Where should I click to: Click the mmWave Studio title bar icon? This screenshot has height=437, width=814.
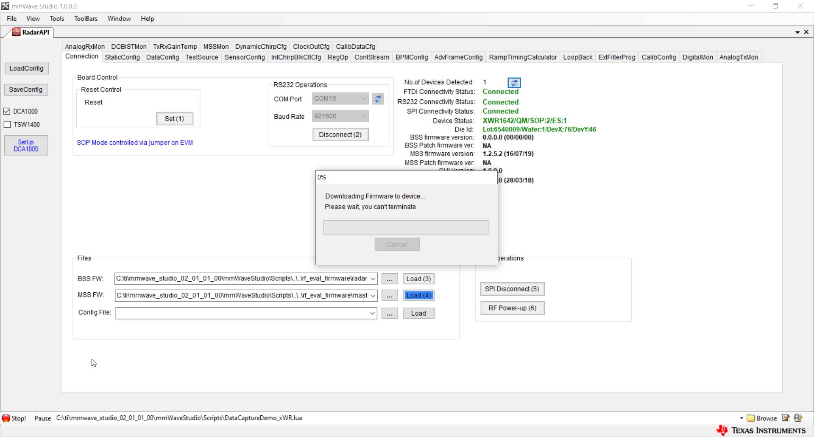[x=5, y=6]
